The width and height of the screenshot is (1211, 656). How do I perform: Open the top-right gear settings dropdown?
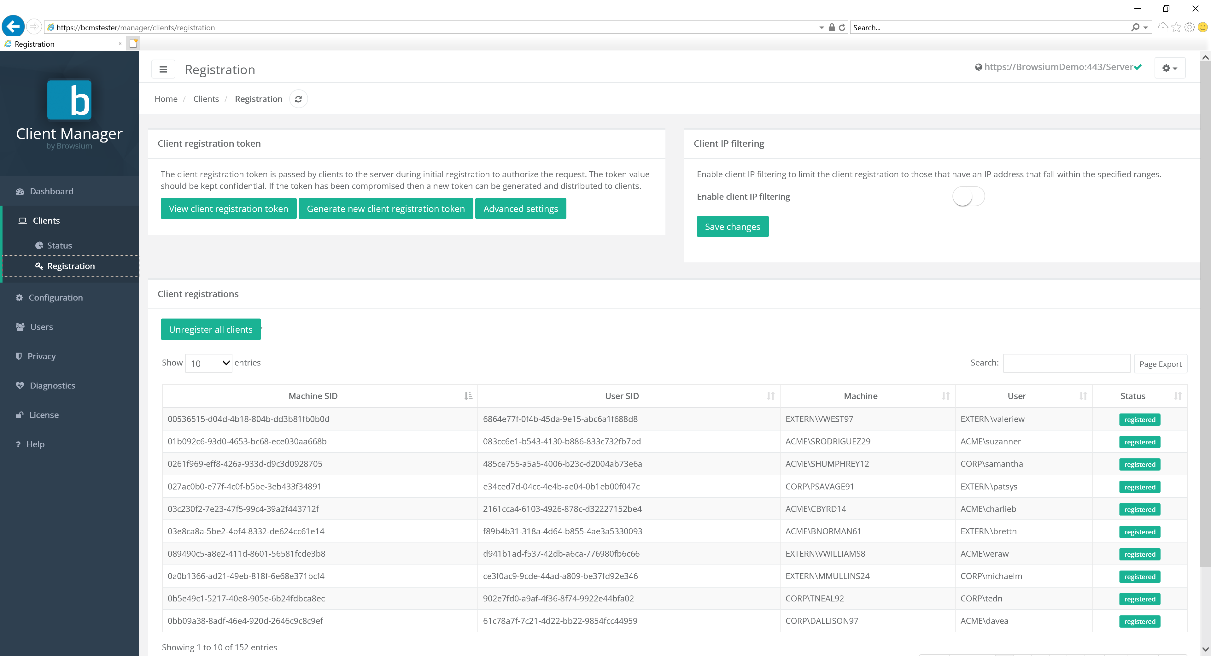pos(1170,68)
